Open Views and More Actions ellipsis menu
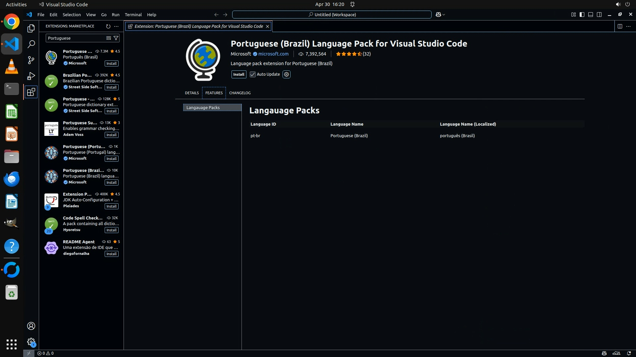 coord(116,26)
